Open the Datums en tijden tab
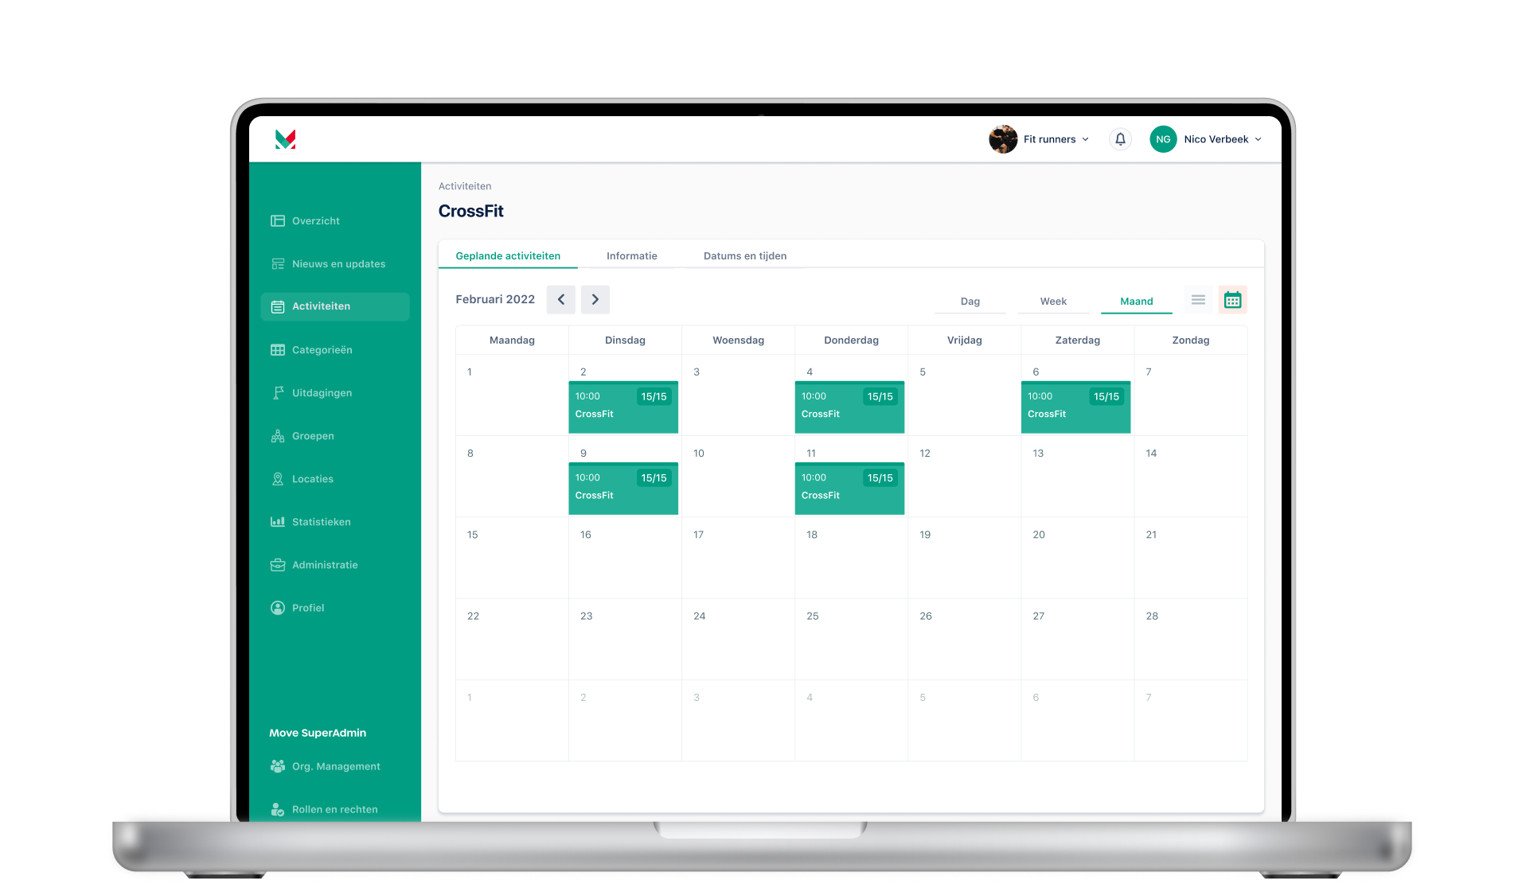The width and height of the screenshot is (1522, 888). pos(744,256)
